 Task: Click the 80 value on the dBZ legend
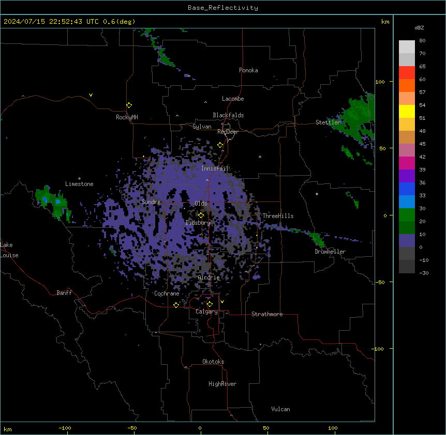pos(422,41)
